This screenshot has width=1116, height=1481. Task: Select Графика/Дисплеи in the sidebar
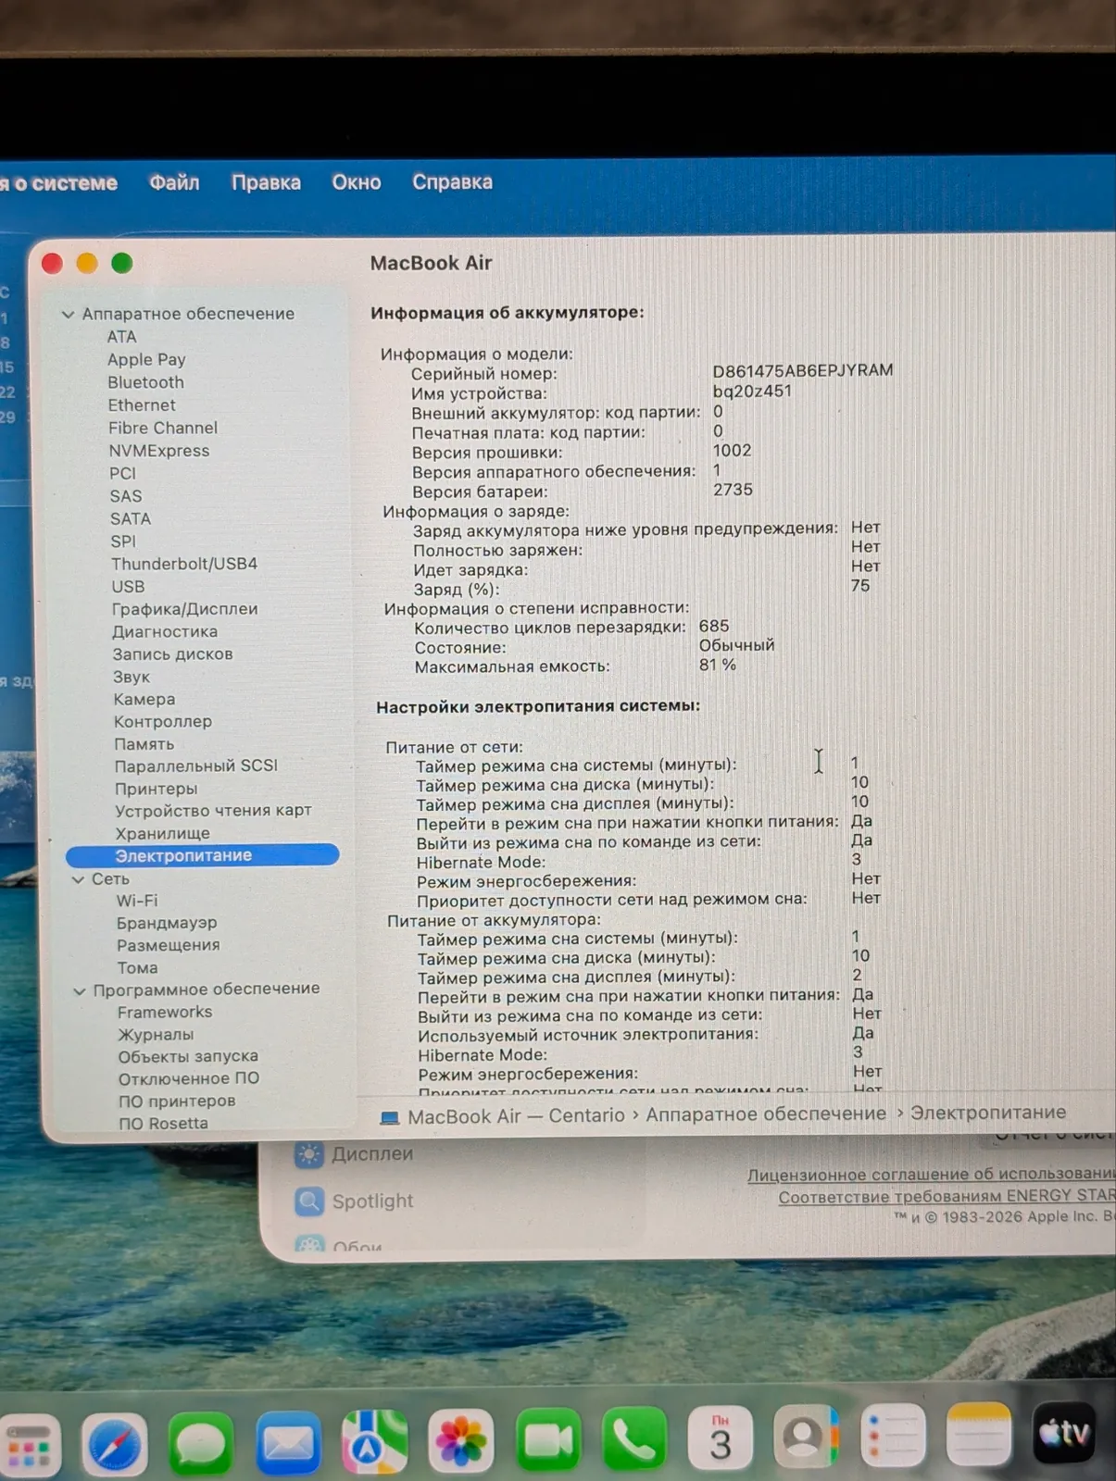[185, 609]
